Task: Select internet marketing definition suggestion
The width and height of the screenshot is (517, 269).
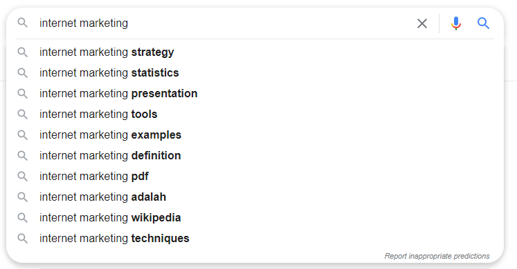Action: [255, 156]
